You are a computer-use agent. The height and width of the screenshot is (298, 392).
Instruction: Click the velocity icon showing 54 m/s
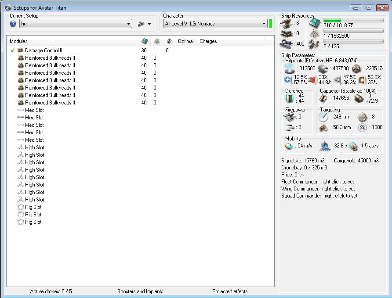point(289,146)
